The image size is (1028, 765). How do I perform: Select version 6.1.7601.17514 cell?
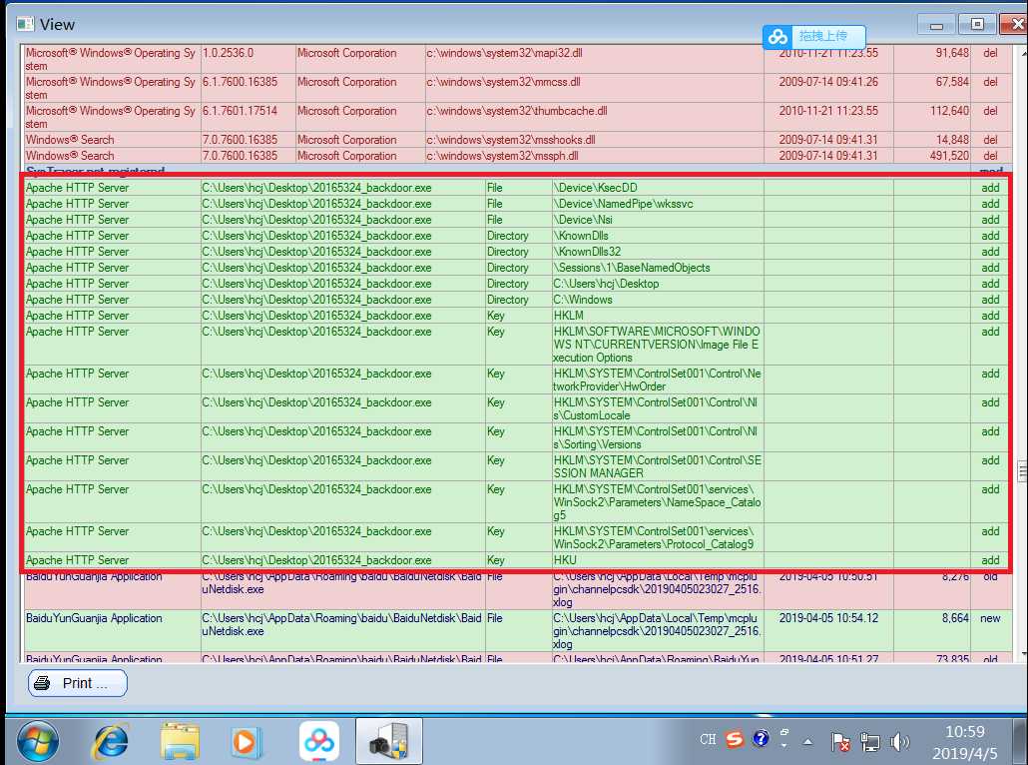[x=248, y=117]
